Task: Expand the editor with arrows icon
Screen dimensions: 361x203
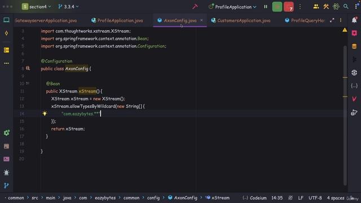Action: click(x=332, y=20)
